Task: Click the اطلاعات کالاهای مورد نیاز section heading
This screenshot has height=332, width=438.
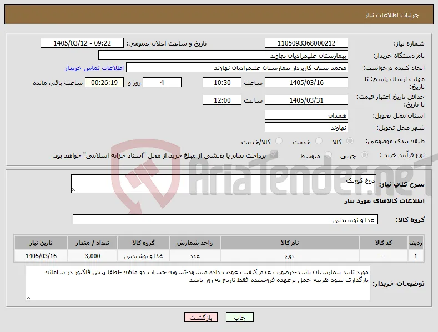Action: tap(384, 201)
